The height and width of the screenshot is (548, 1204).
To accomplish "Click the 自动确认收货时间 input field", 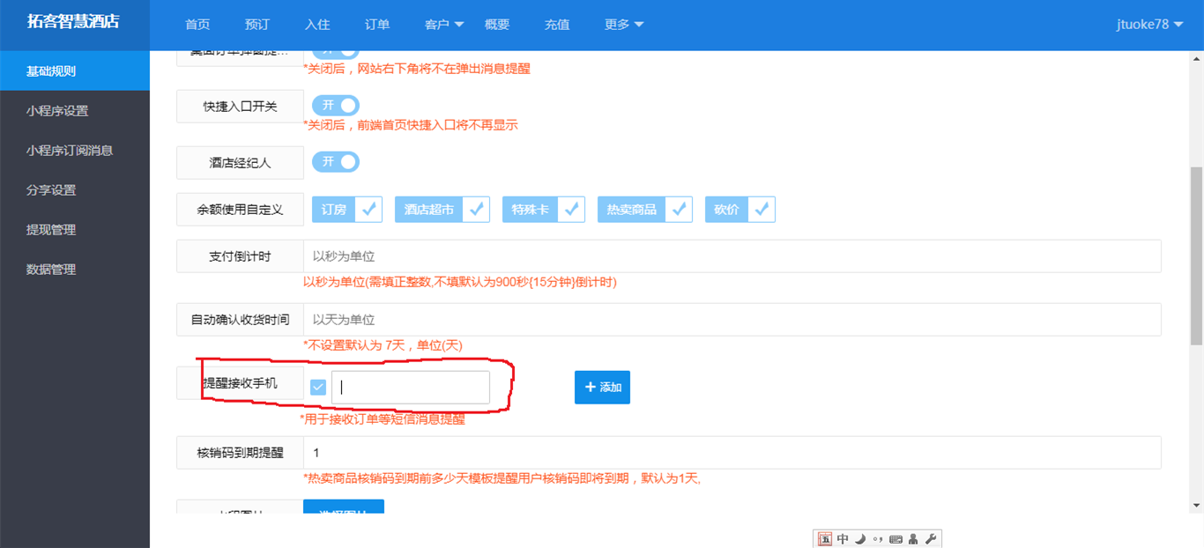I will tap(732, 320).
